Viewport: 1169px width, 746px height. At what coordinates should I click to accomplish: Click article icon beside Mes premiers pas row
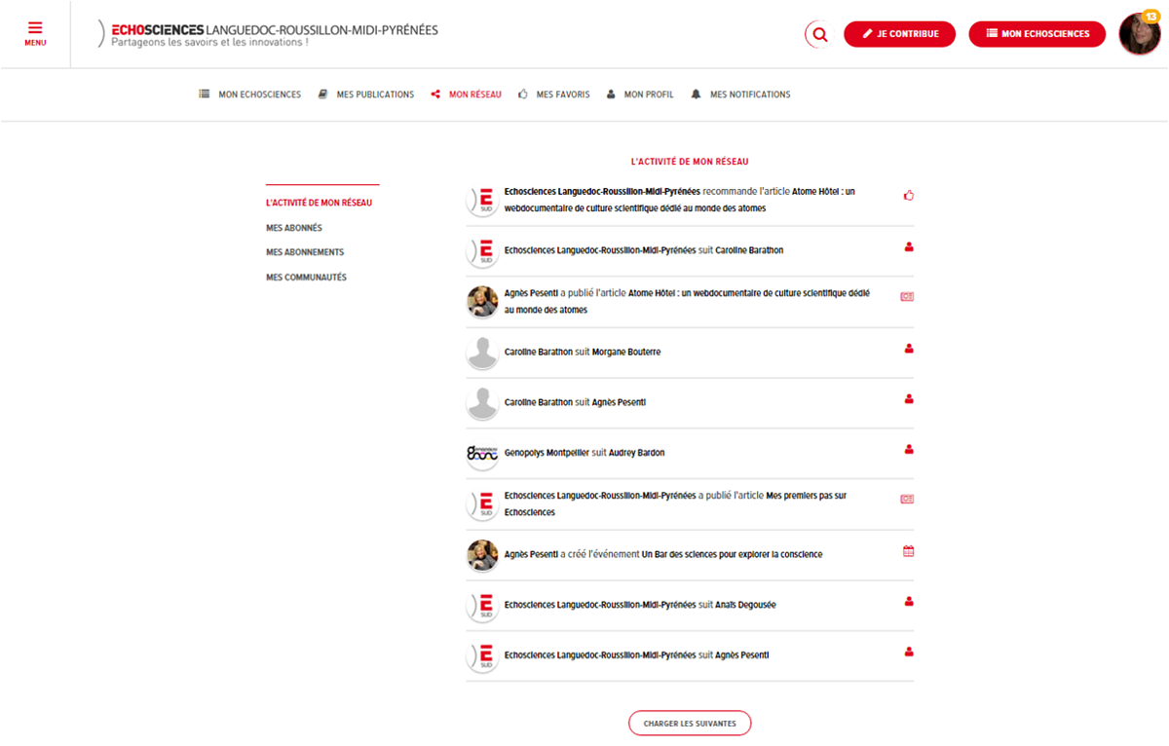click(x=907, y=500)
